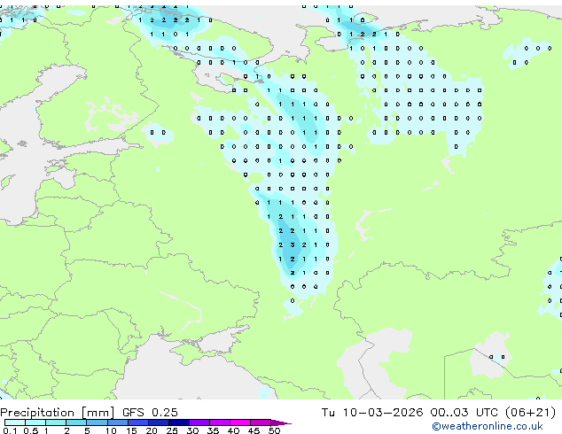Screen dimensions: 562x434
Task: Click the 0.1–0.5 mm legend swatch
Action: (15, 422)
